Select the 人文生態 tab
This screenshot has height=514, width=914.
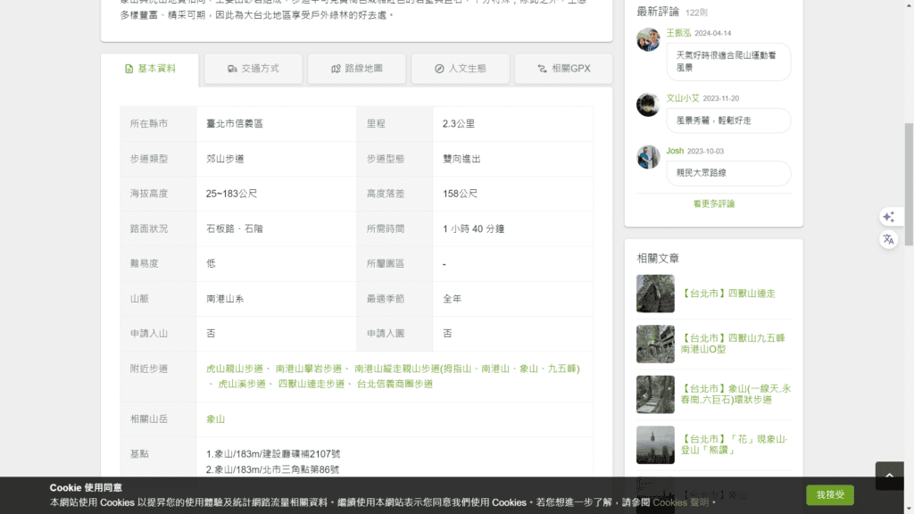click(460, 69)
